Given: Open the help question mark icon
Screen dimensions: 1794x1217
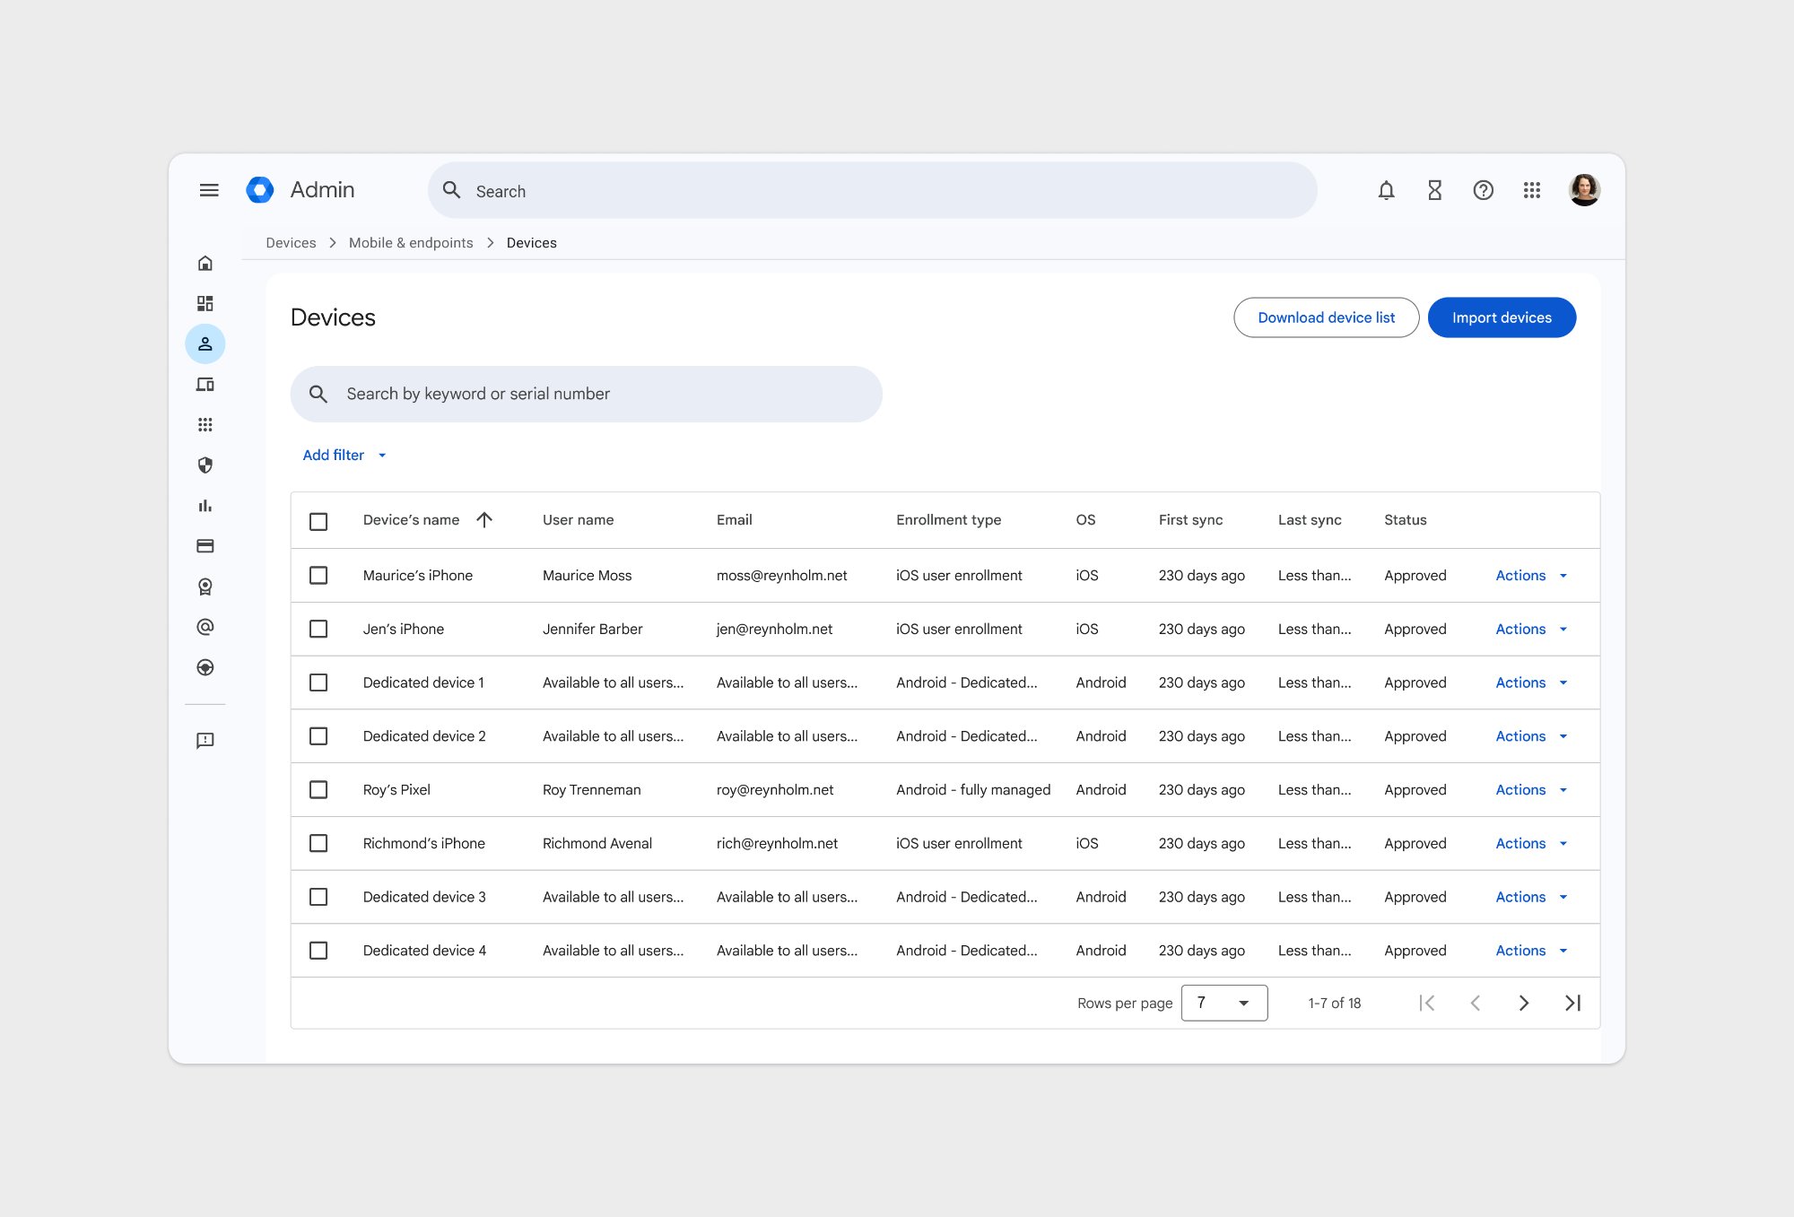Looking at the screenshot, I should (x=1483, y=190).
